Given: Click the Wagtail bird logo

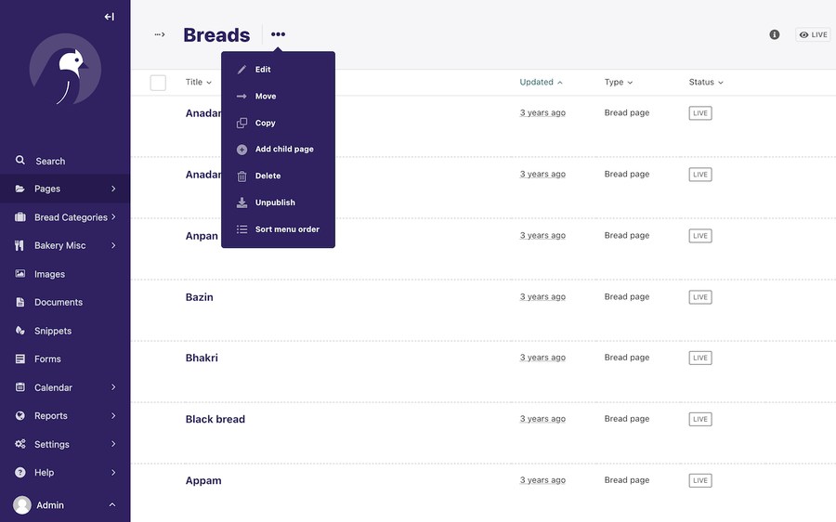Looking at the screenshot, I should coord(65,70).
